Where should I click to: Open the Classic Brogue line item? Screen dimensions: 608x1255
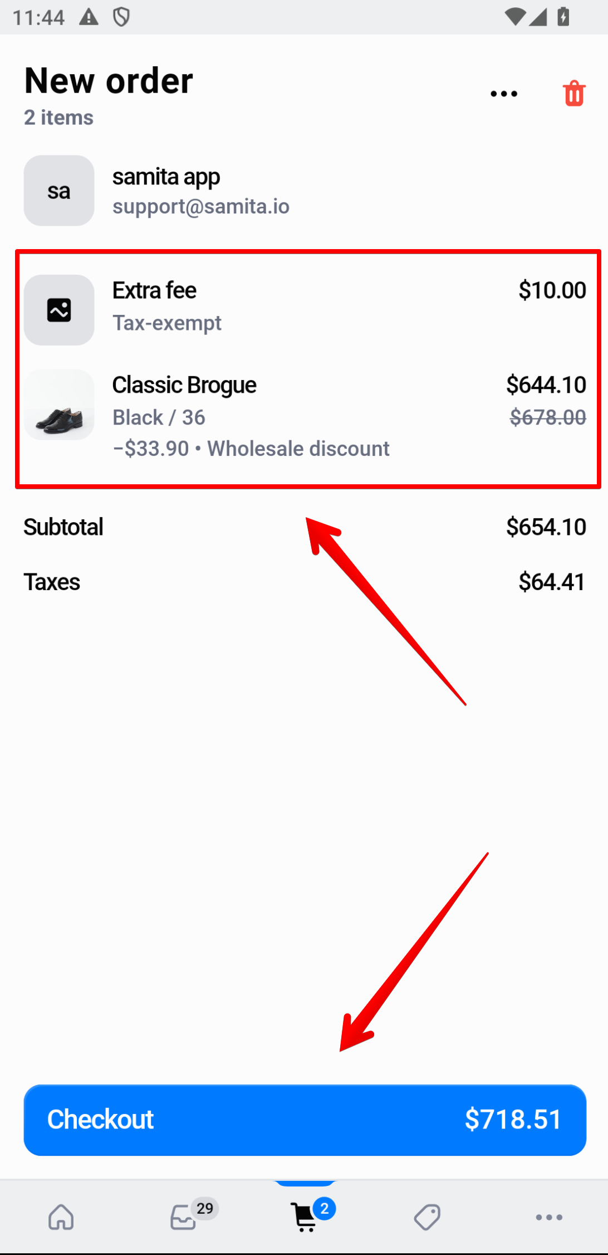(184, 386)
